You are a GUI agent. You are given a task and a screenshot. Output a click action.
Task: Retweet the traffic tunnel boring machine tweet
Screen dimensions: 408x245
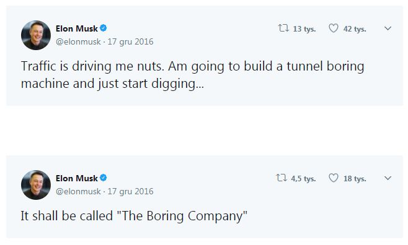(283, 28)
